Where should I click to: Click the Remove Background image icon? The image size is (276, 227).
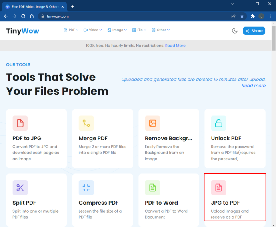152,123
